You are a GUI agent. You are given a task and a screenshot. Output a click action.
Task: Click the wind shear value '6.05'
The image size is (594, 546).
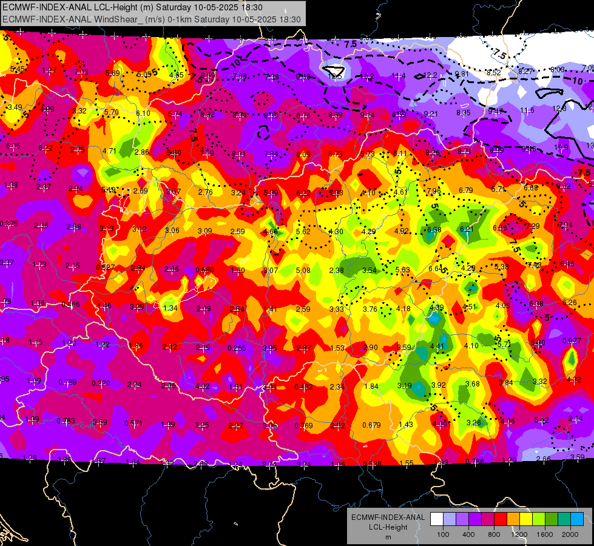(13, 146)
